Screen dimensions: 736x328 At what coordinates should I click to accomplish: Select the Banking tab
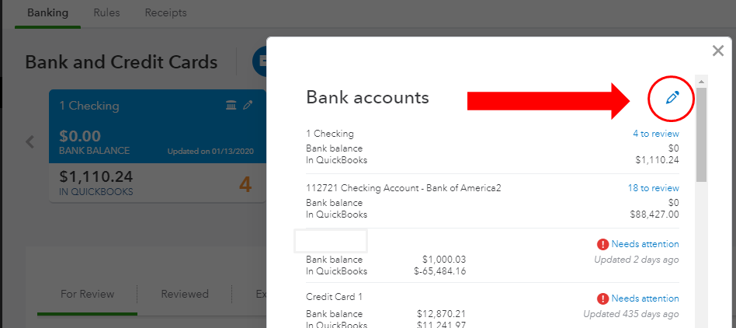(48, 12)
